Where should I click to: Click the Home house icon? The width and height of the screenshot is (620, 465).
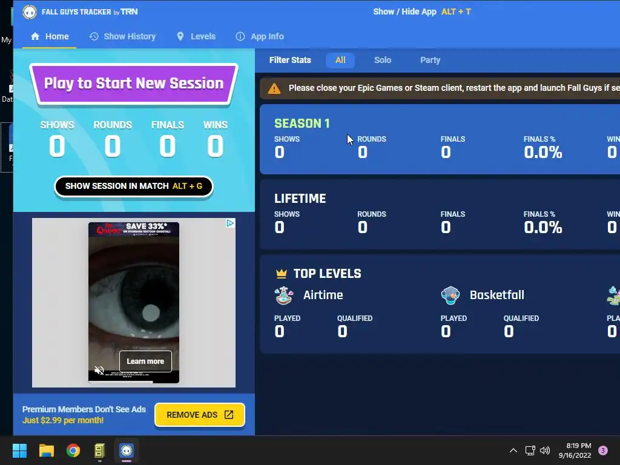35,36
